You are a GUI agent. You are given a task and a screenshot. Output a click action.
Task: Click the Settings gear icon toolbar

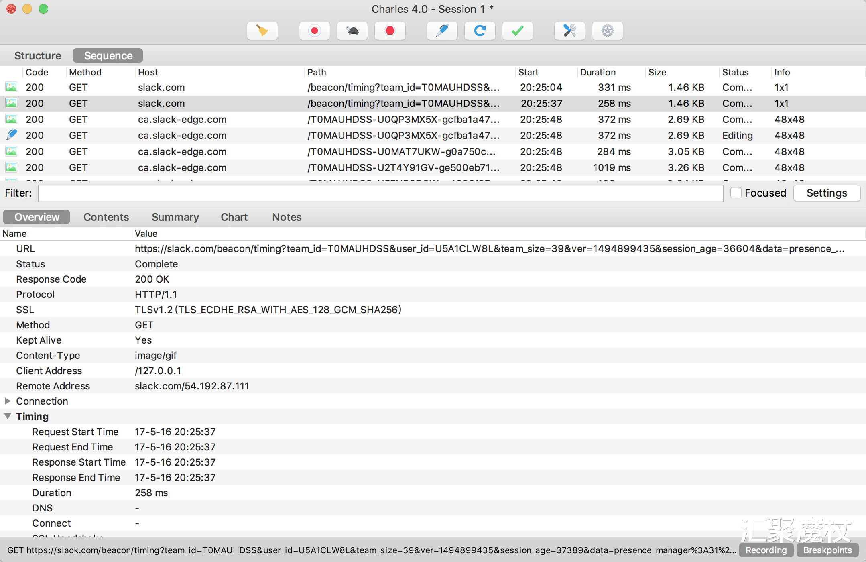pos(607,31)
